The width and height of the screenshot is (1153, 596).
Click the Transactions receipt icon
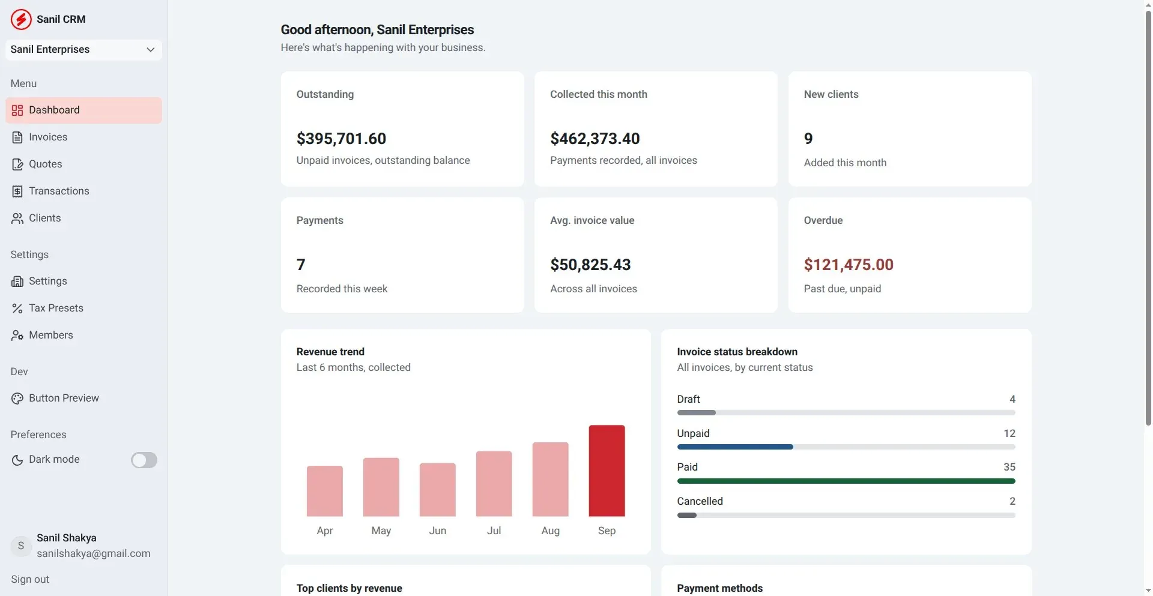point(17,191)
